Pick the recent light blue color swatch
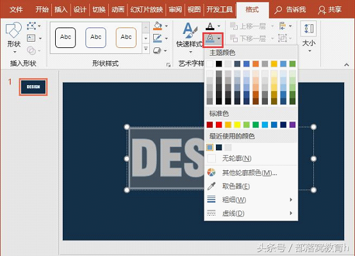The width and height of the screenshot is (355, 256). point(210,148)
